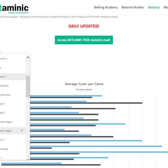
Task: Click the longest dark bar in chart
Action: [x=86, y=103]
